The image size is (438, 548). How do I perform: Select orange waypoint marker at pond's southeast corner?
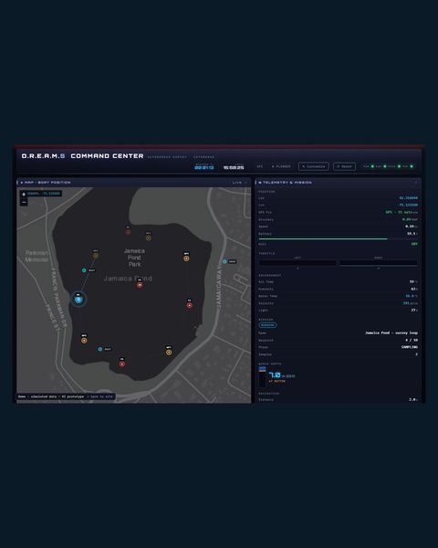tap(169, 353)
